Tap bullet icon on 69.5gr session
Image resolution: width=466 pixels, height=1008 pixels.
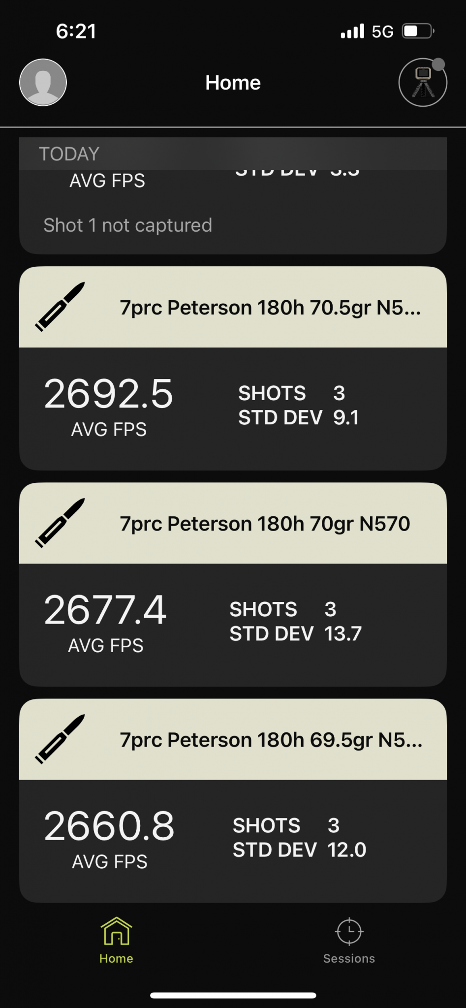60,739
